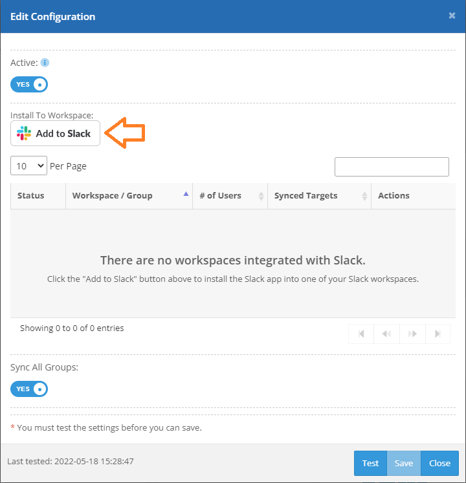
Task: Click the Slack logo in Add to Slack
Action: point(24,134)
